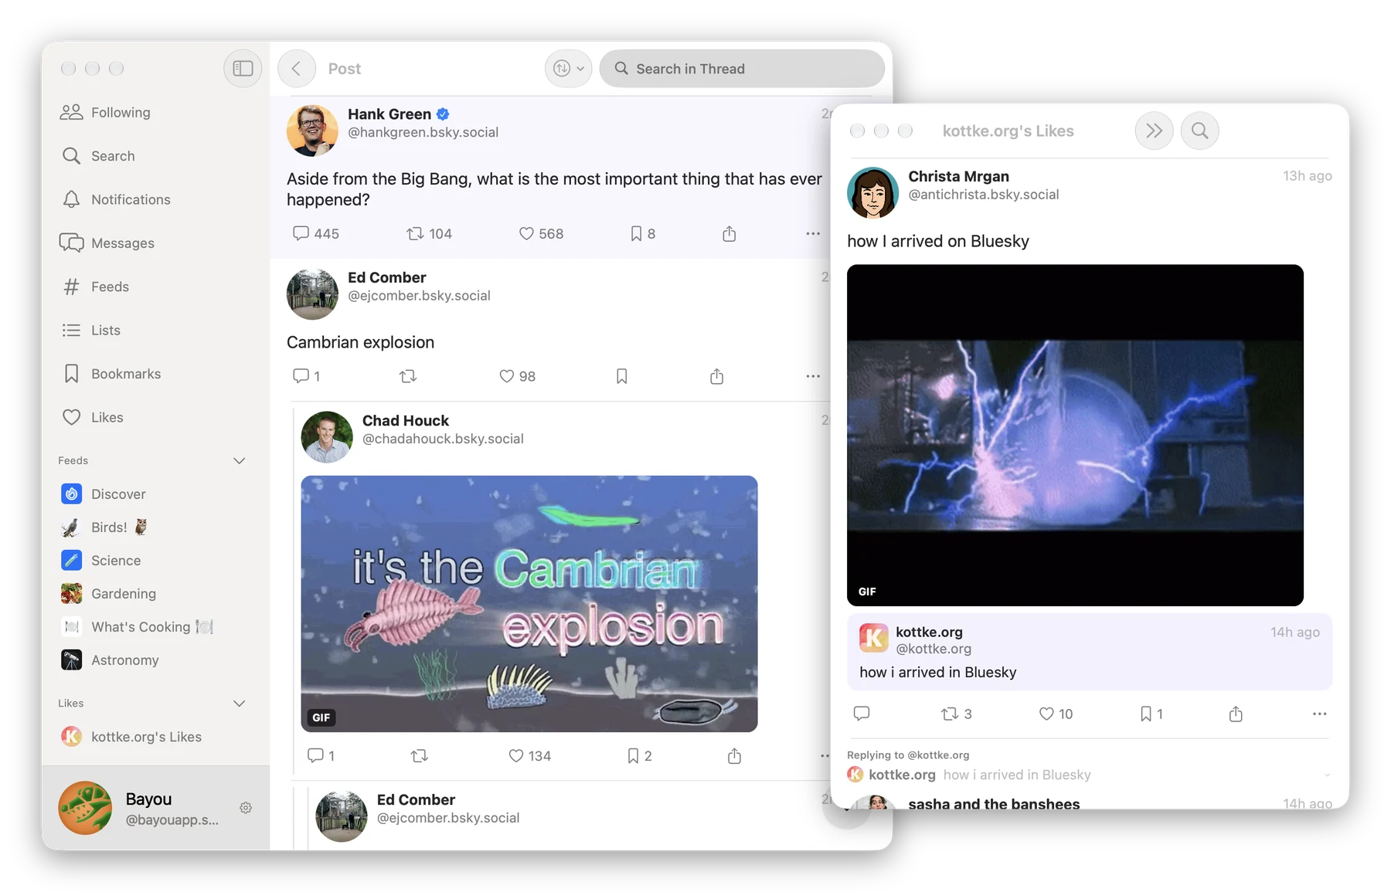Share Ed Comber's Cambrian explosion post

(717, 376)
